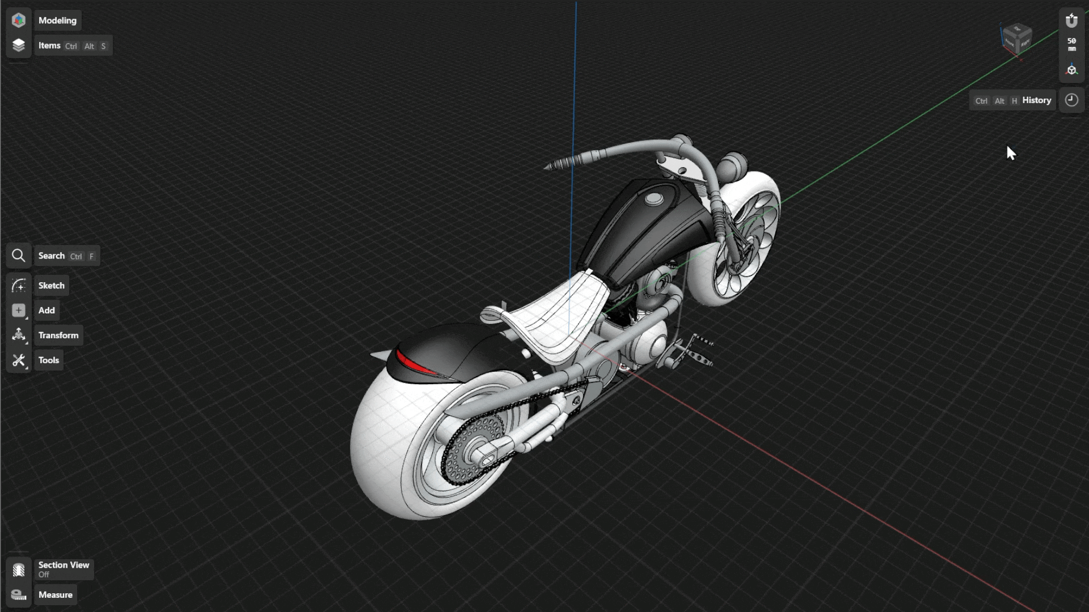Select the Sketch tool icon
Screen dimensions: 1089x612
19,286
